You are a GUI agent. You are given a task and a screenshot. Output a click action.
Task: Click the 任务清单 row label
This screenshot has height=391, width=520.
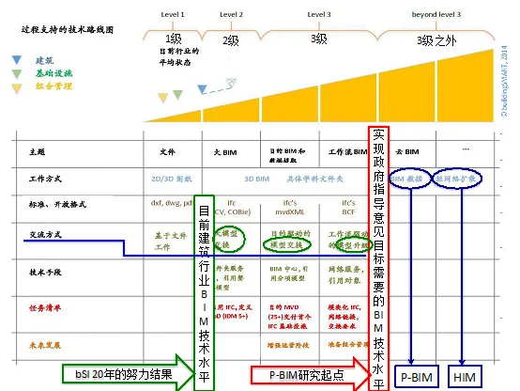click(45, 308)
